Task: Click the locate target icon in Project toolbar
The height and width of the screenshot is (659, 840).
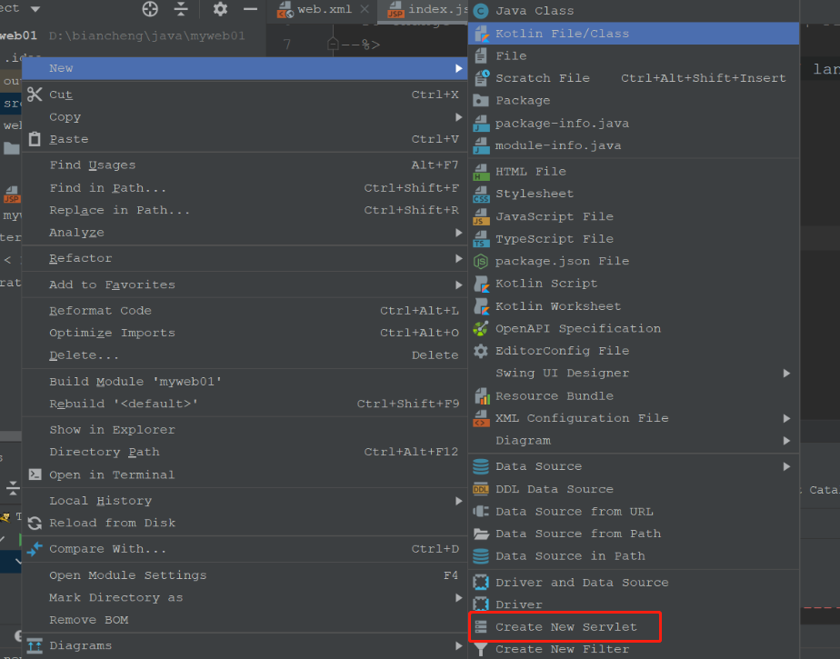Action: 150,9
